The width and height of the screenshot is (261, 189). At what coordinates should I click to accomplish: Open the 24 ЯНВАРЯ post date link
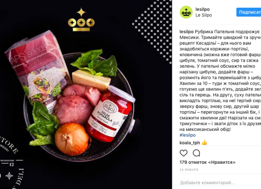(x=189, y=170)
